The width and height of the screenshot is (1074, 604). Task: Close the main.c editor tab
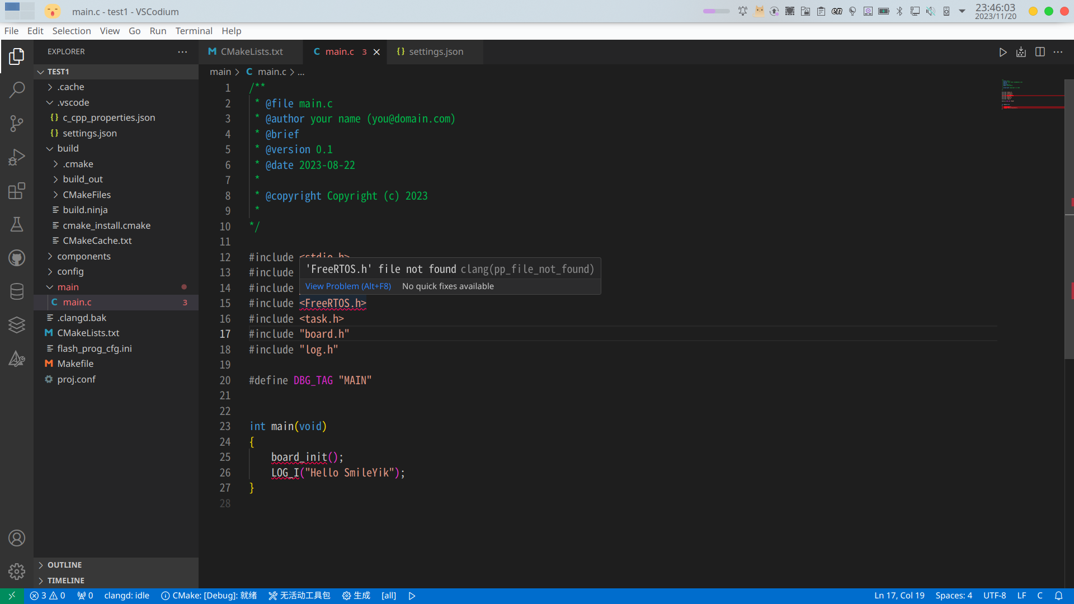click(x=377, y=52)
